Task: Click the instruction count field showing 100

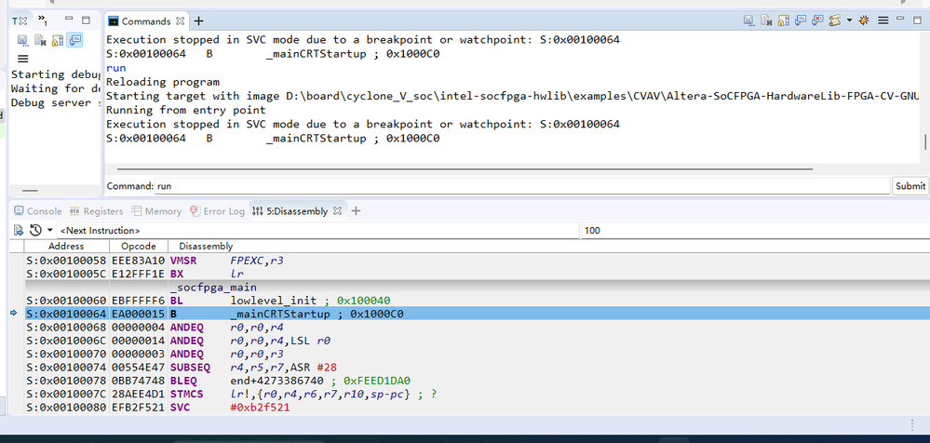Action: 754,230
